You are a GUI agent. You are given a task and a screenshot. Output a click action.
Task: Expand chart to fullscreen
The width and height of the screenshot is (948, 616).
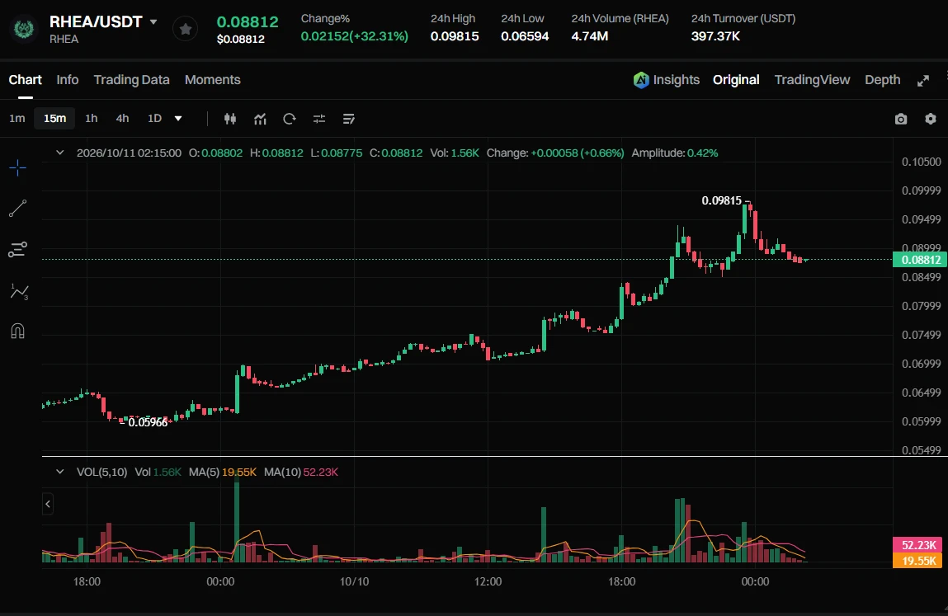(x=923, y=80)
